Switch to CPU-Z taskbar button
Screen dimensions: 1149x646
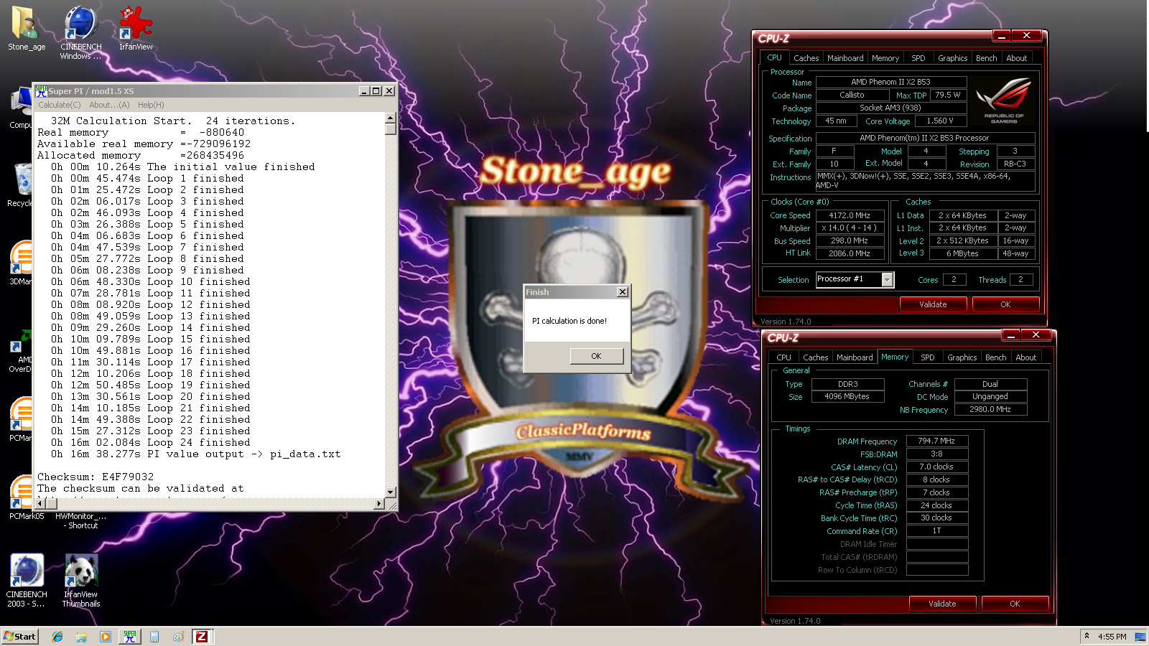202,637
